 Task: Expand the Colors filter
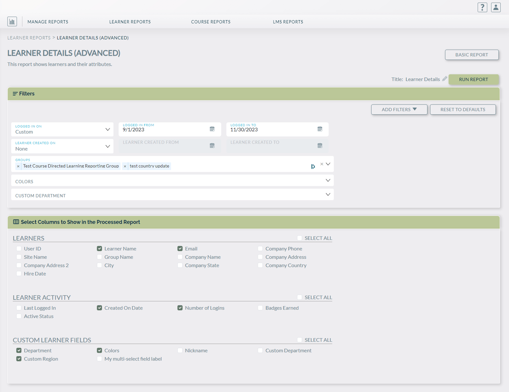click(x=328, y=180)
